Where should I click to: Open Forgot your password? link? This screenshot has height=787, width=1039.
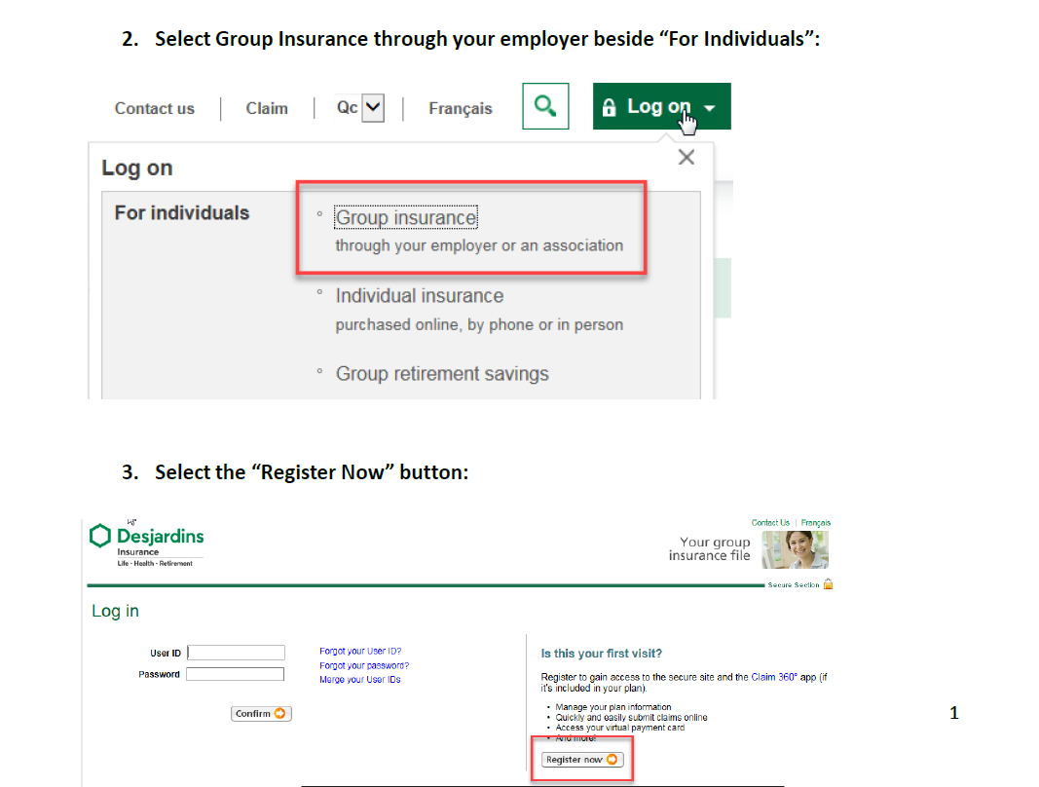[x=364, y=665]
